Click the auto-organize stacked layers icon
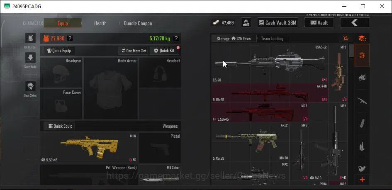This screenshot has width=392, height=190. [x=362, y=39]
